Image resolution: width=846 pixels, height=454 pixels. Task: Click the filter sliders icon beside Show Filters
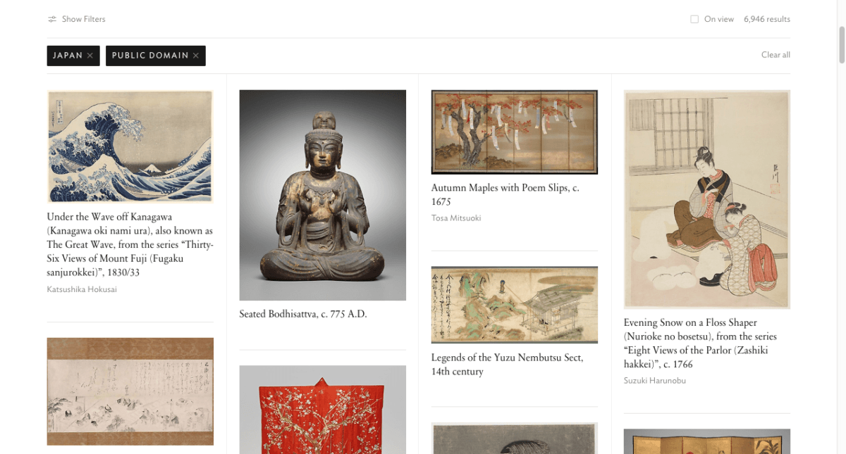[x=52, y=19]
